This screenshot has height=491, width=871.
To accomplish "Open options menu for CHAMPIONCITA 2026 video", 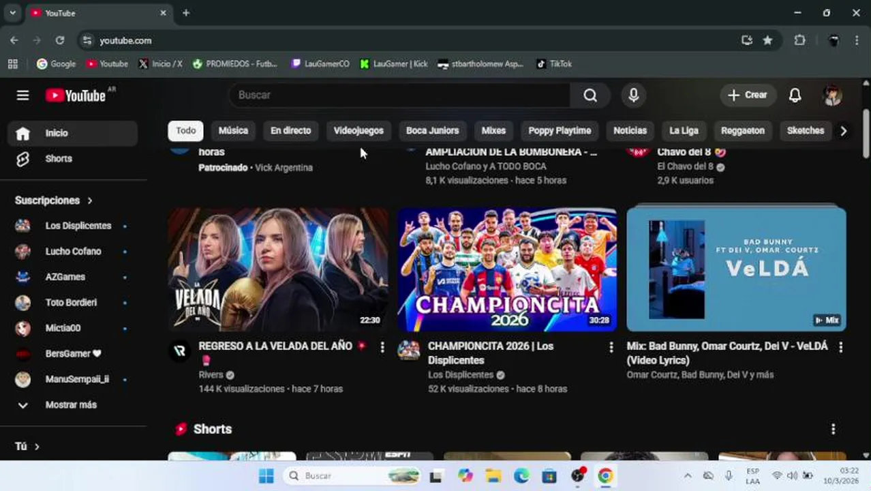I will pos(611,348).
